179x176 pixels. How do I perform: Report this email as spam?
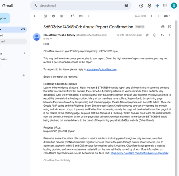click(53, 16)
